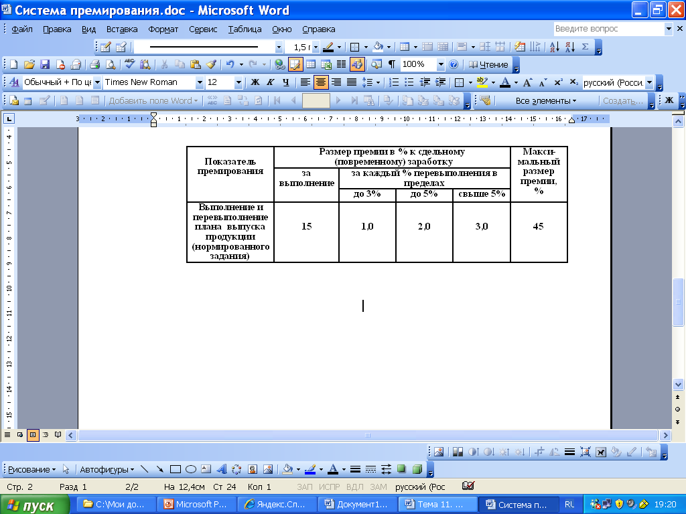Open the line weight 1,5 dropdown

pos(316,47)
